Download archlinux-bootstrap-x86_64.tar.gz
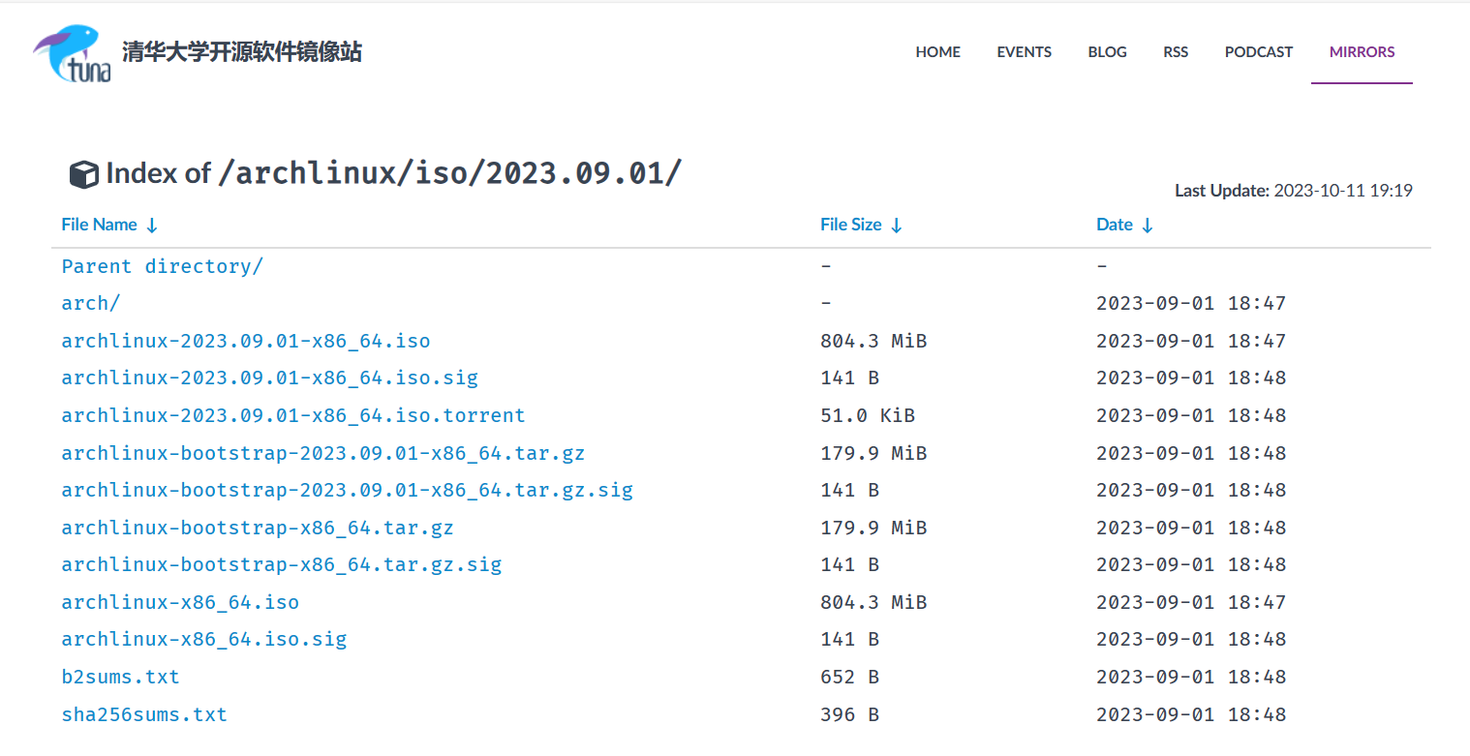1470x756 pixels. [258, 528]
